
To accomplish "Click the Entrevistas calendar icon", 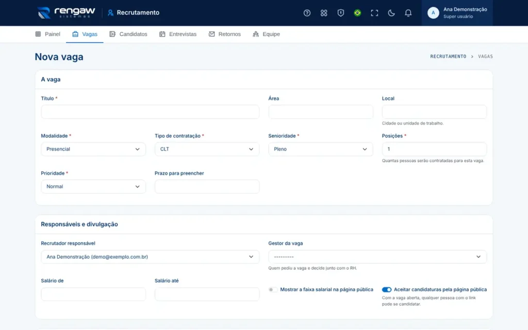I will pyautogui.click(x=162, y=34).
